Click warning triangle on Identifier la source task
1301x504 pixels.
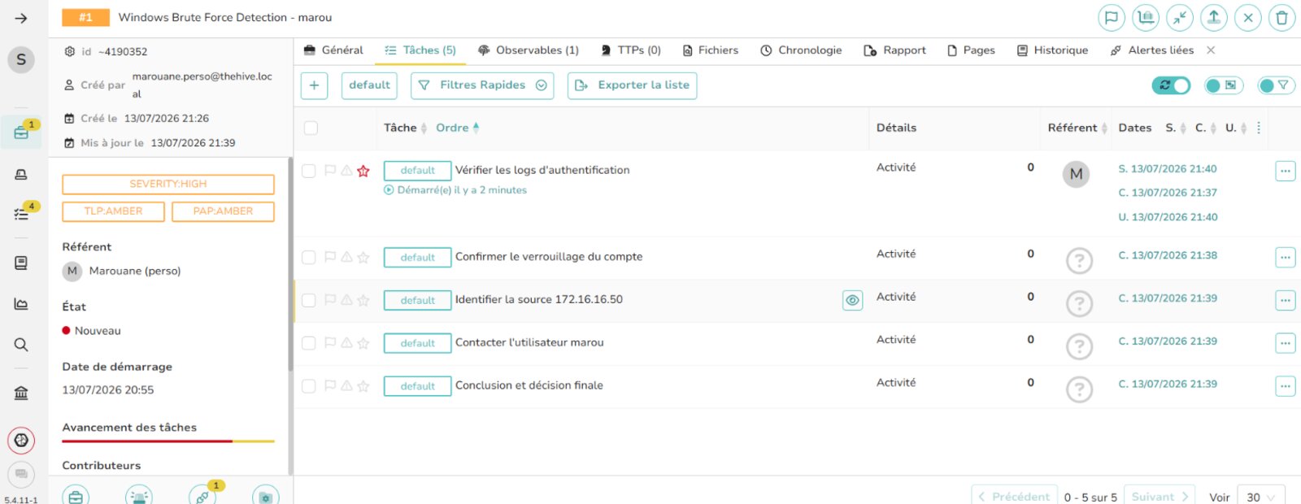346,300
